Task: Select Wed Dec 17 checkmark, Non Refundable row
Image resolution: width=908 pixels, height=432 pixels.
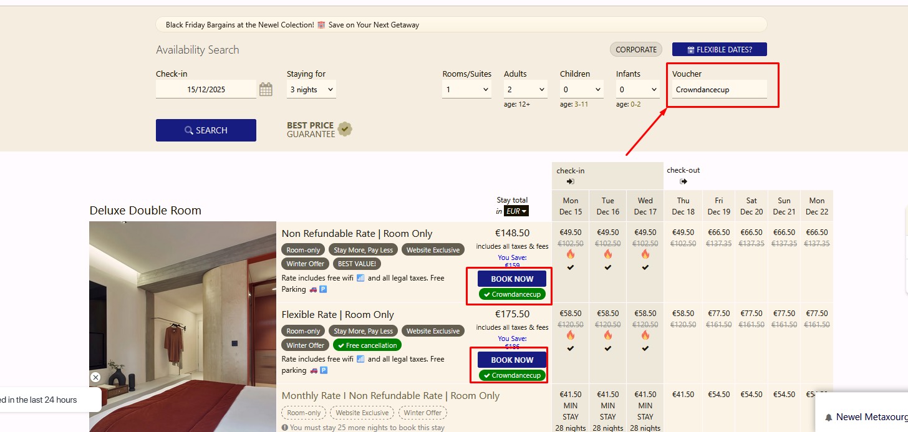Action: coord(645,267)
